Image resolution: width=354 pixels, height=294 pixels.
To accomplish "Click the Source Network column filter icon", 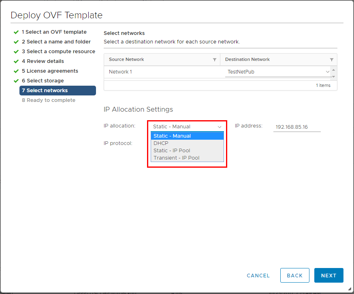I will pos(215,60).
